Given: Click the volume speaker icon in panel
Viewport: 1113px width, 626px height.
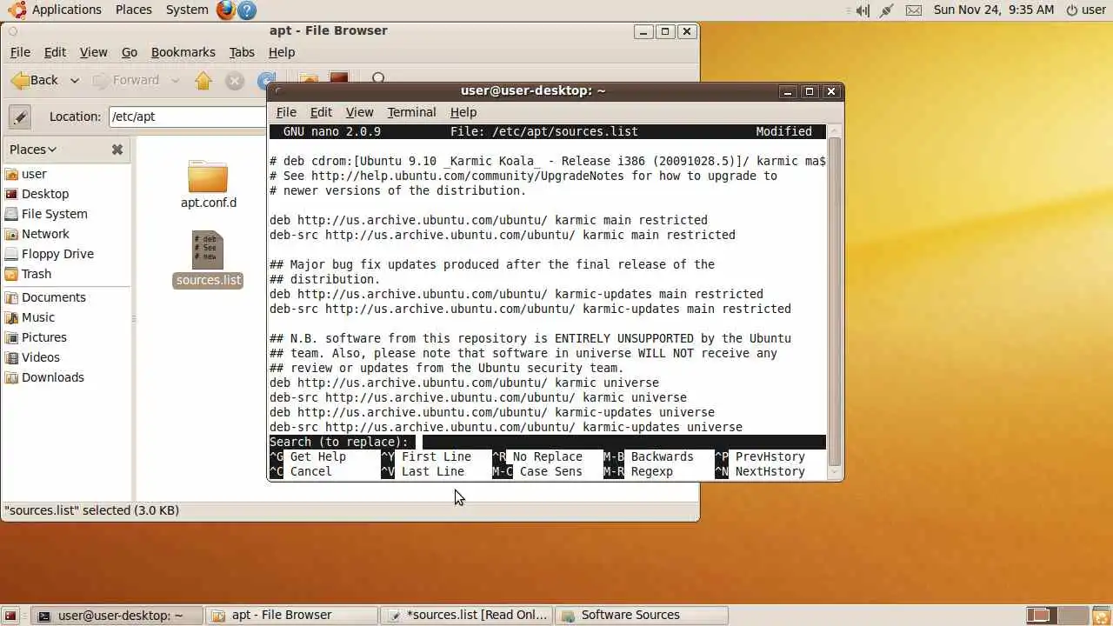Looking at the screenshot, I should (x=862, y=10).
